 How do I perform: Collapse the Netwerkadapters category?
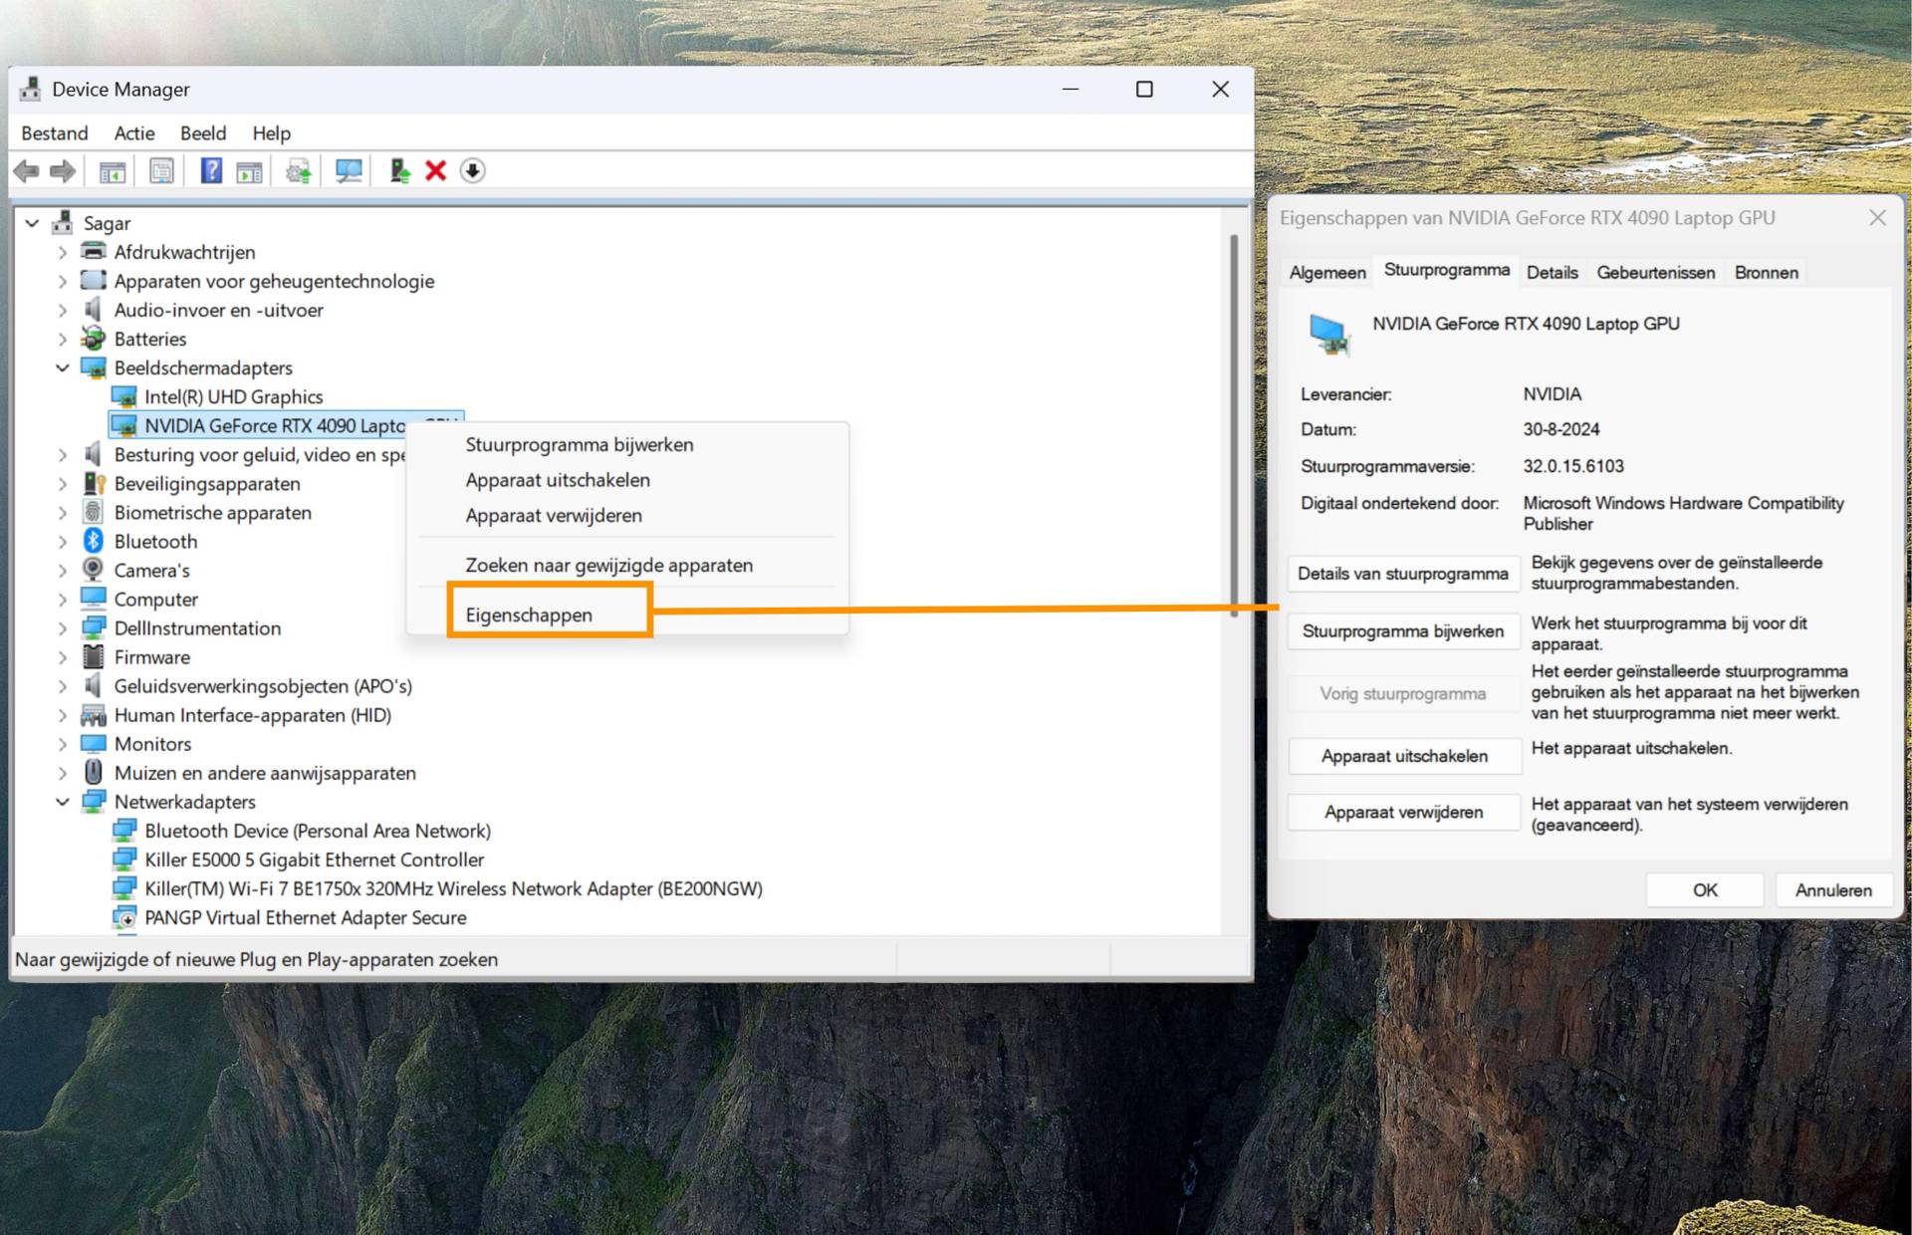[x=63, y=802]
